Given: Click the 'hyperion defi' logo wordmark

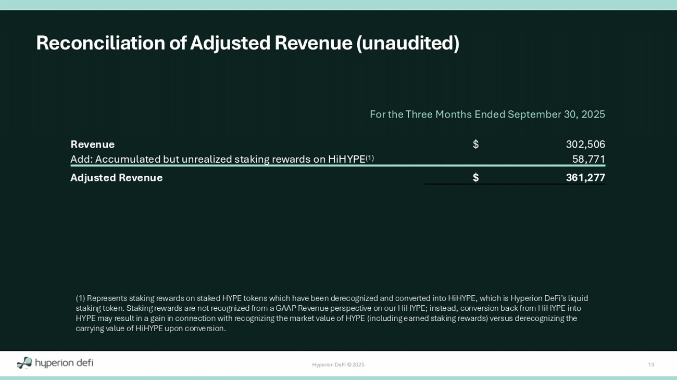Looking at the screenshot, I should click(64, 363).
